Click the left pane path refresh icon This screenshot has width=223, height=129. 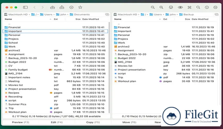tap(107, 14)
